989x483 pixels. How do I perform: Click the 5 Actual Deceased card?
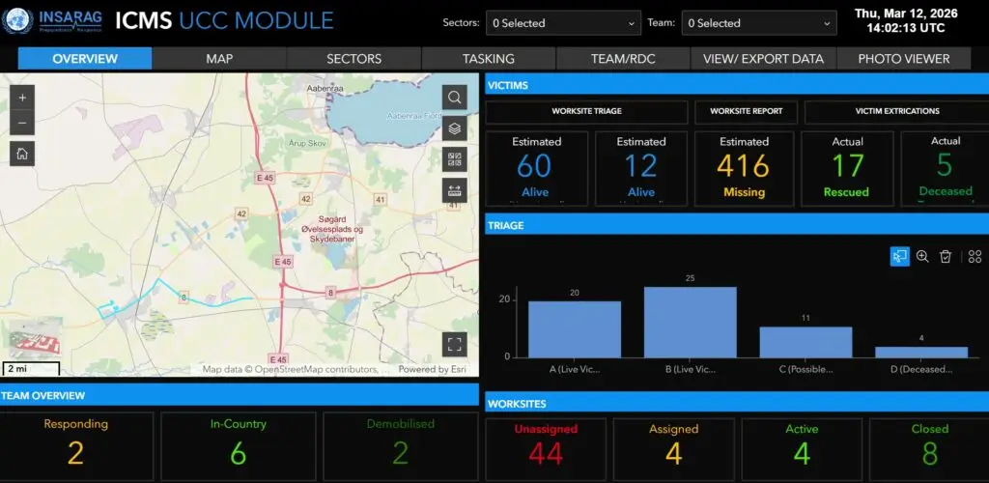945,168
